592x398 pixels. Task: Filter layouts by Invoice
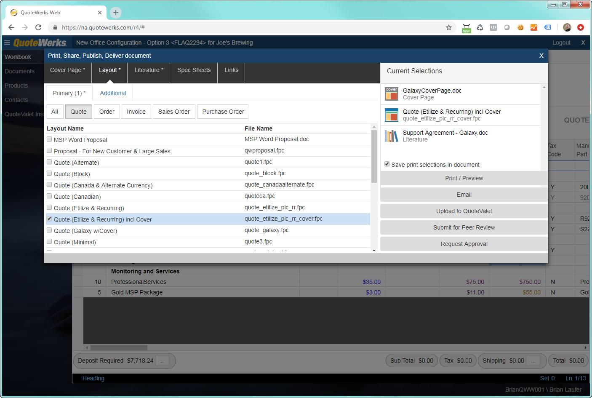click(x=136, y=112)
